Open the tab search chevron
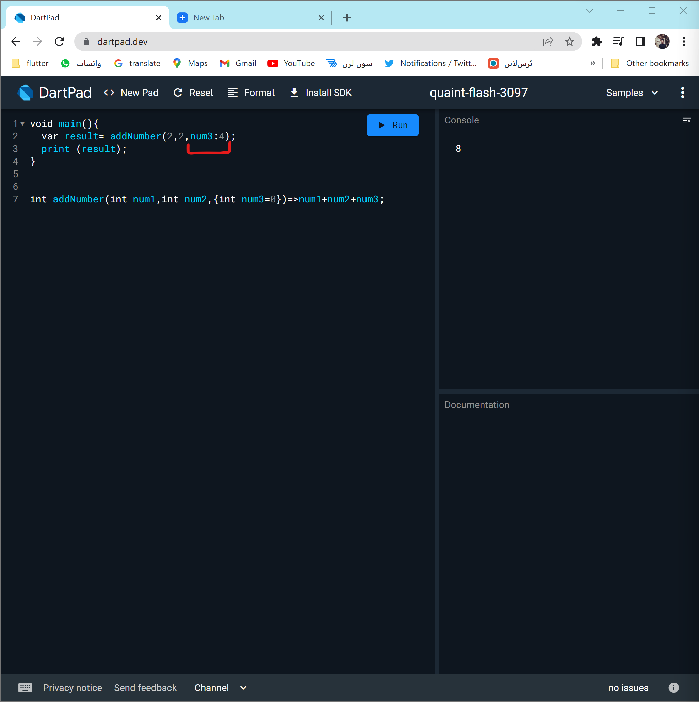 coord(589,11)
